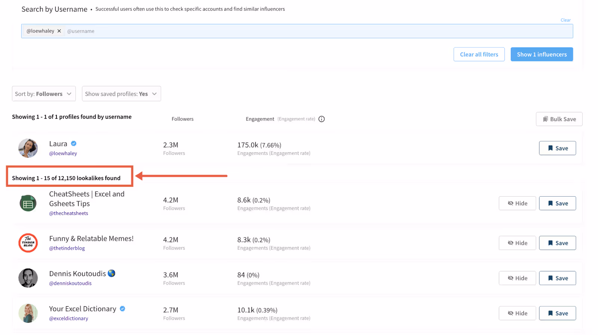598x335 pixels.
Task: Open CheatSheets avatar thumbnail
Action: [x=28, y=203]
